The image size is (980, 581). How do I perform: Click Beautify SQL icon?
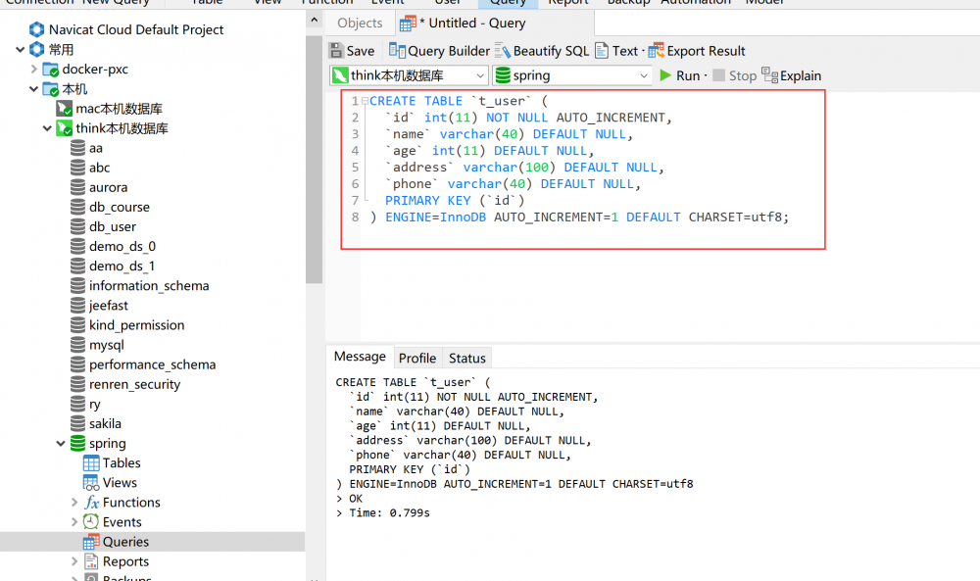[503, 51]
